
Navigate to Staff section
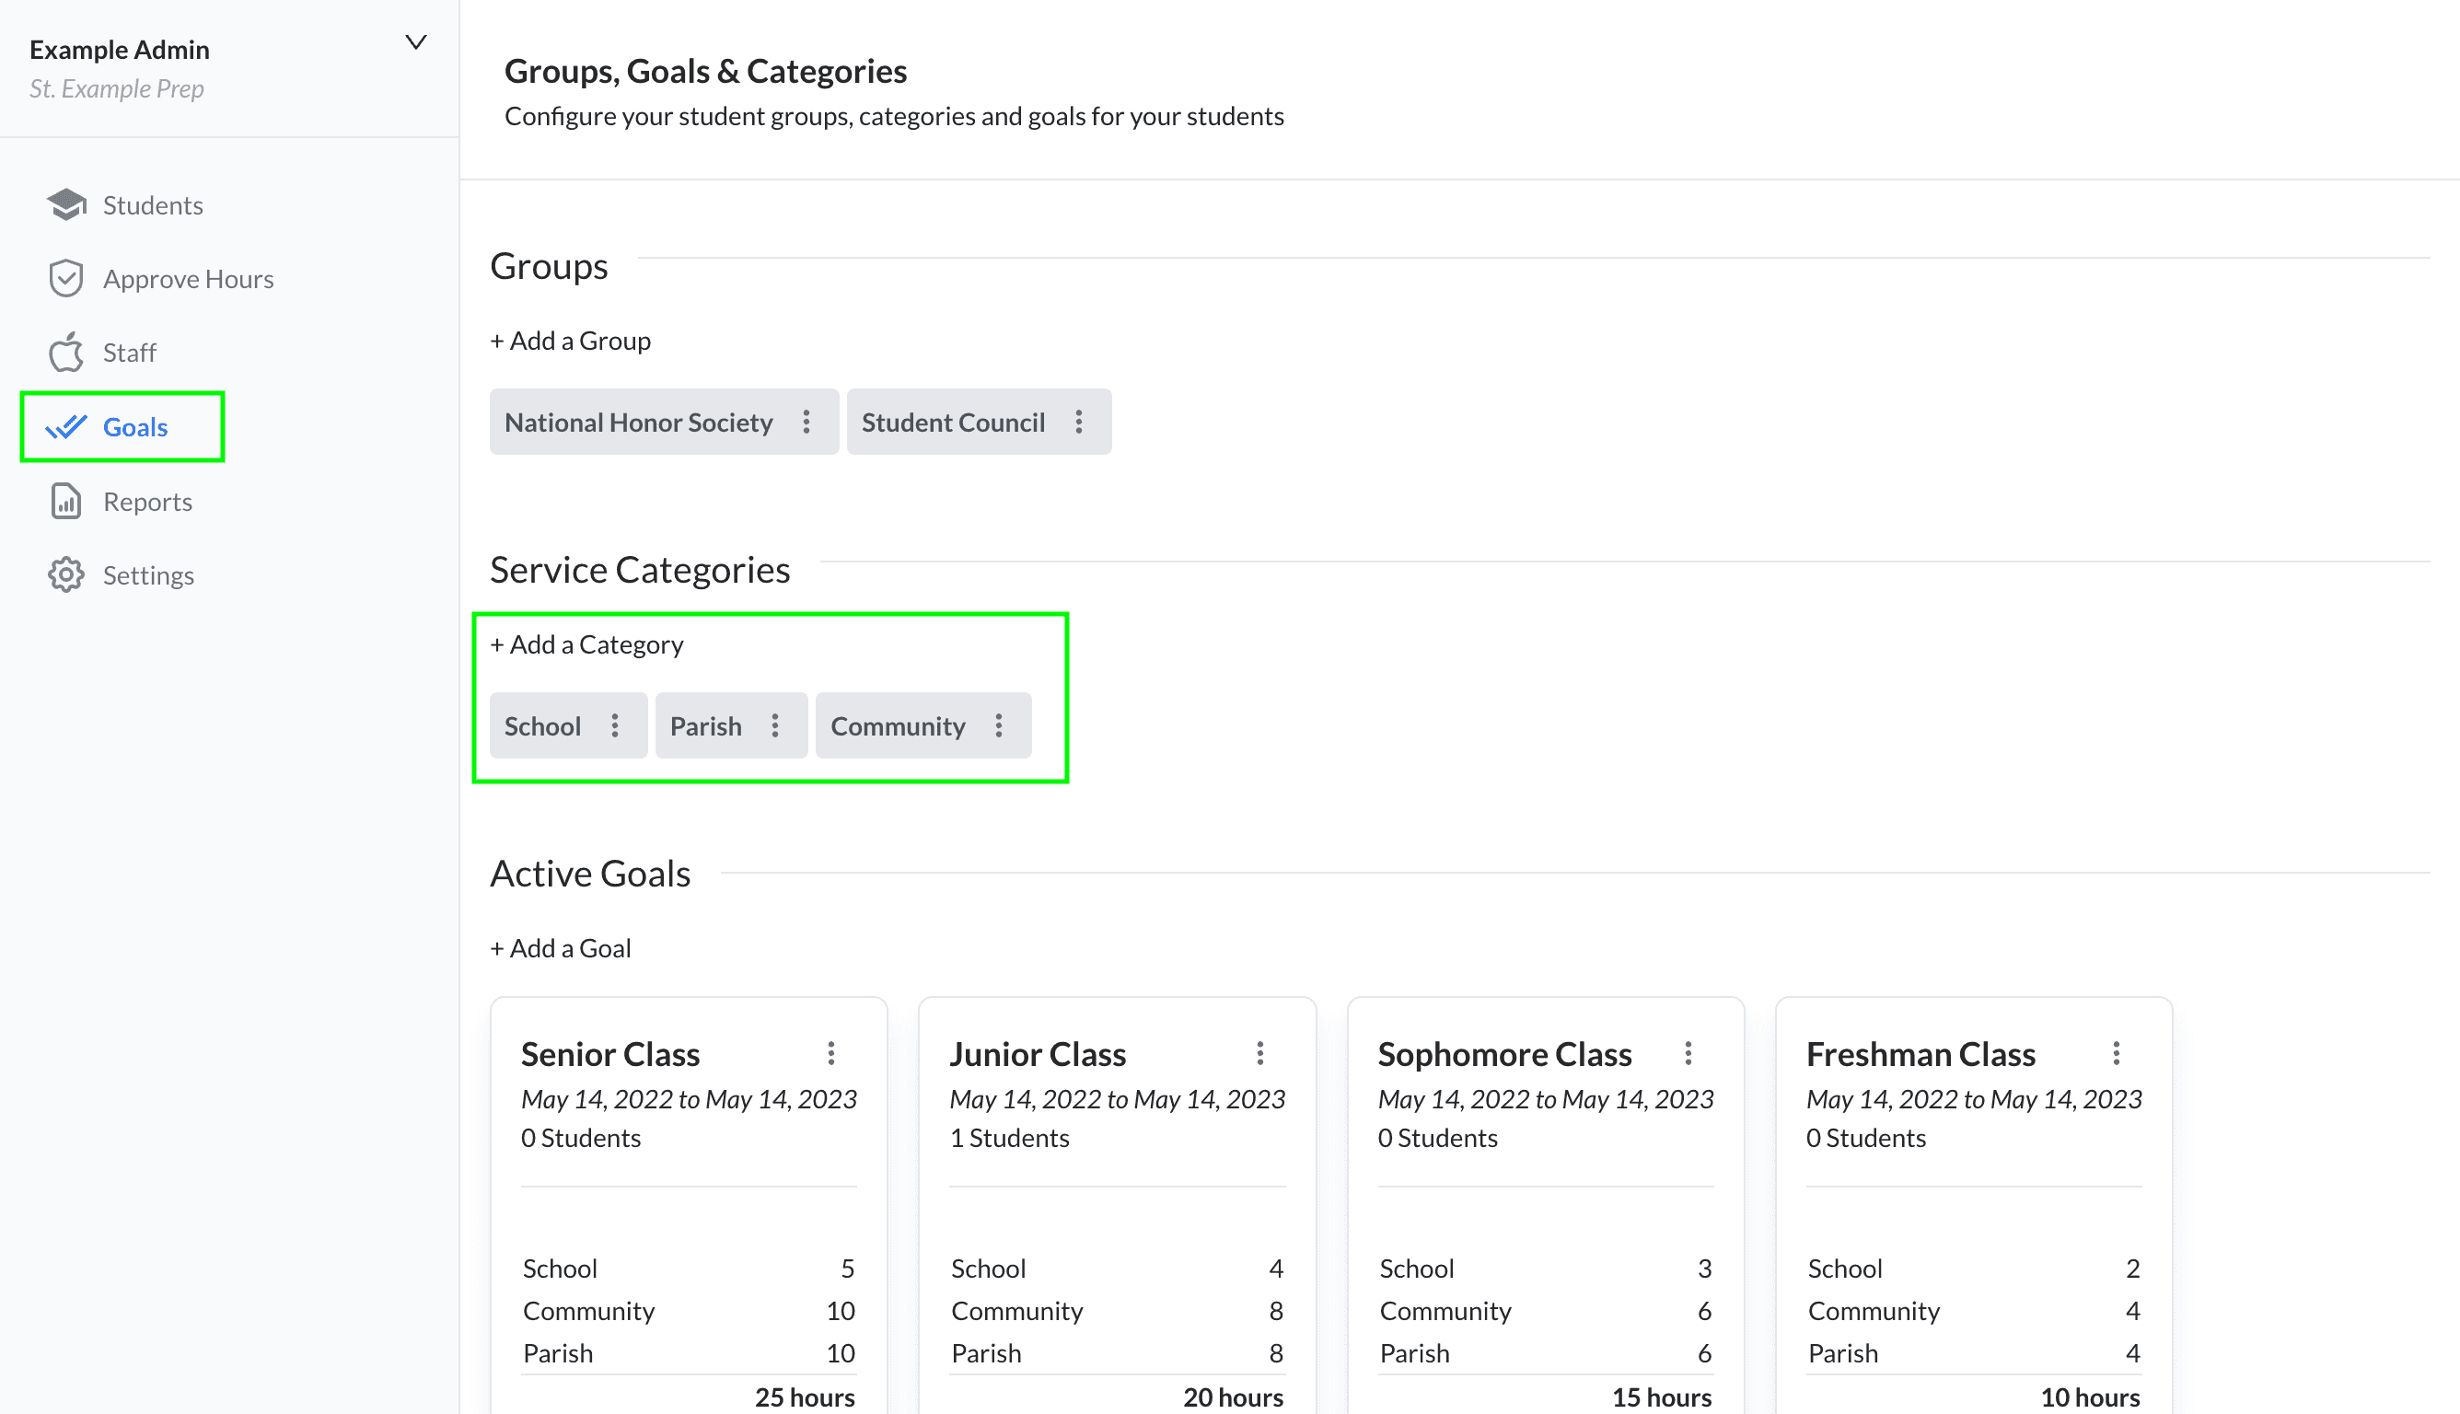129,353
